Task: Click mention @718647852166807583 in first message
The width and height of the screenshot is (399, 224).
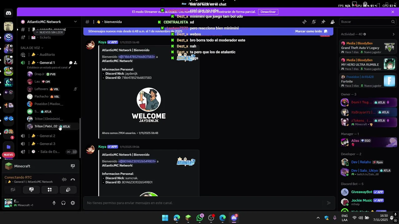Action: 137,57
